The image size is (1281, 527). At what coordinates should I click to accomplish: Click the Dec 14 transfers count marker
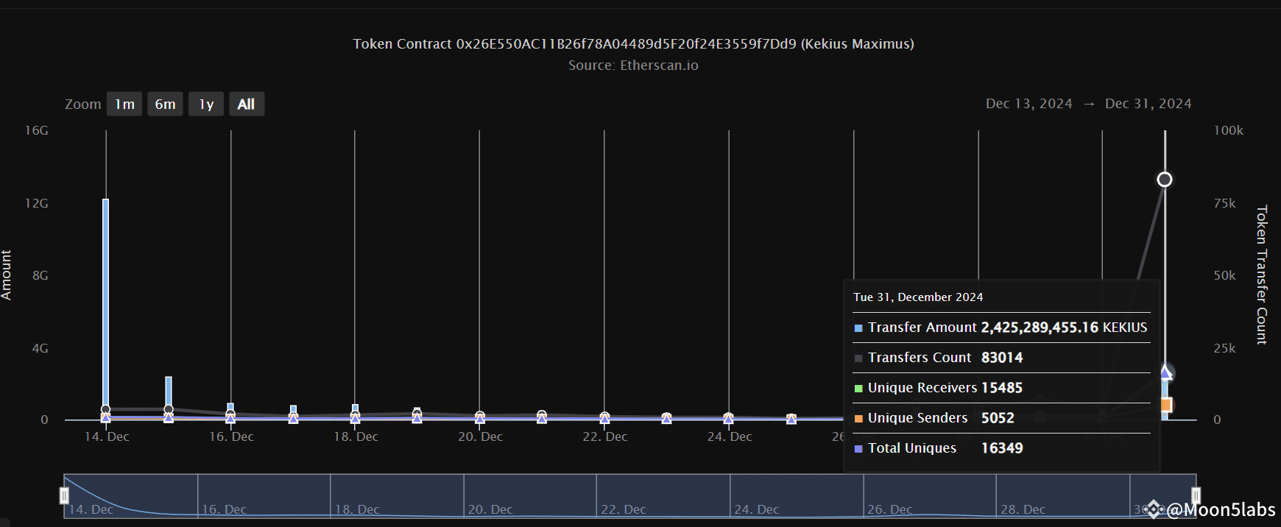point(106,409)
